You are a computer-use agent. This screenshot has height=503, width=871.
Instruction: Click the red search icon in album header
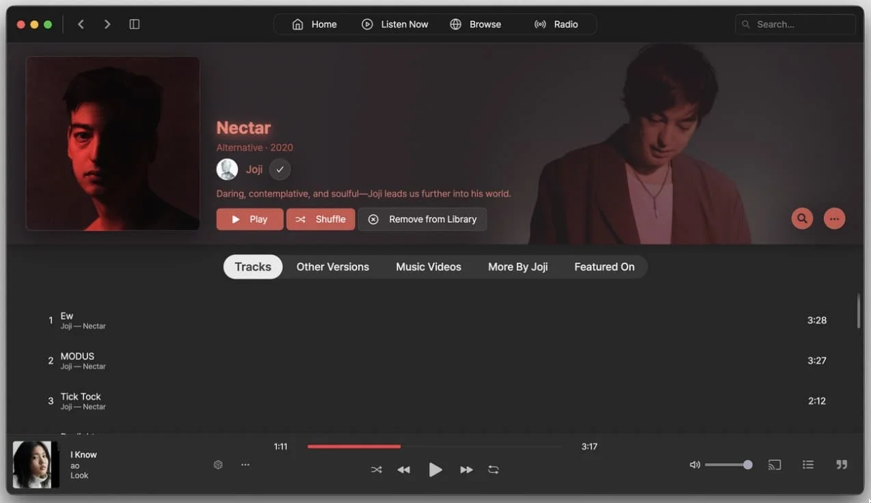pyautogui.click(x=802, y=219)
